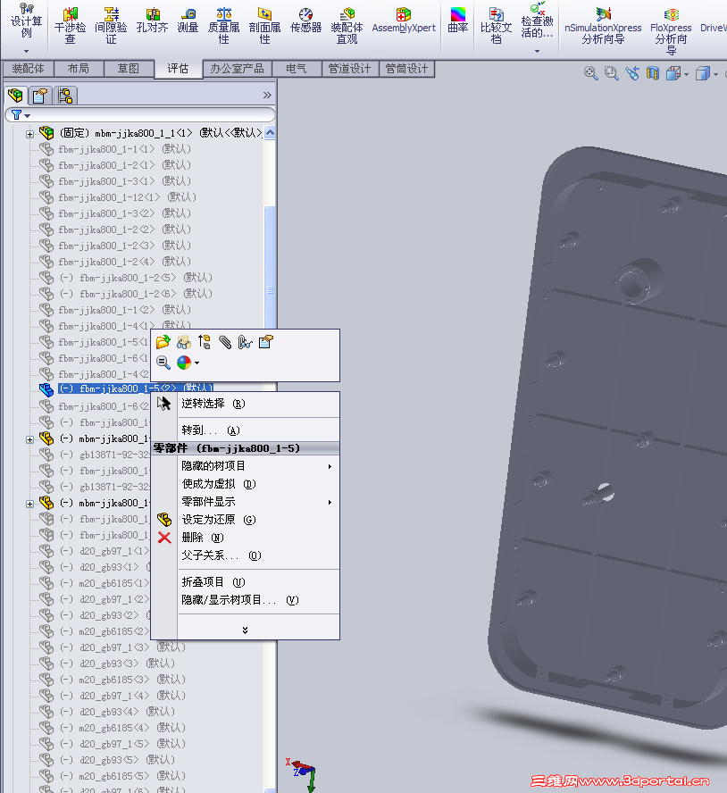Open 剖面属性 section properties

pyautogui.click(x=264, y=25)
